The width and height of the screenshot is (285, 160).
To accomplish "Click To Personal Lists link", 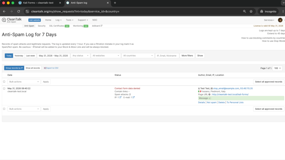I will (235, 102).
